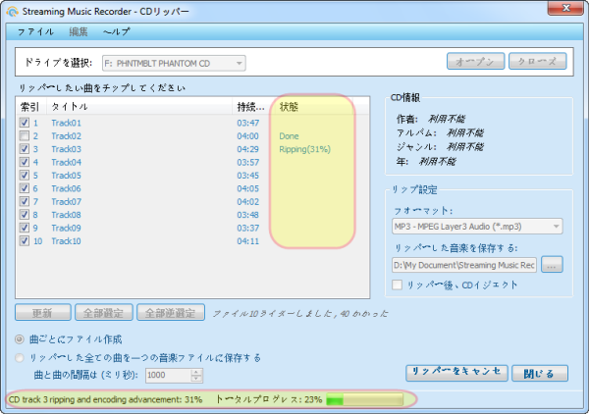Select the 曲ごとにファイル作成 radio option

[20, 339]
